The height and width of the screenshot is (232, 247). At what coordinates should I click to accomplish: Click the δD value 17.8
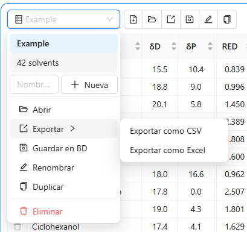160,192
